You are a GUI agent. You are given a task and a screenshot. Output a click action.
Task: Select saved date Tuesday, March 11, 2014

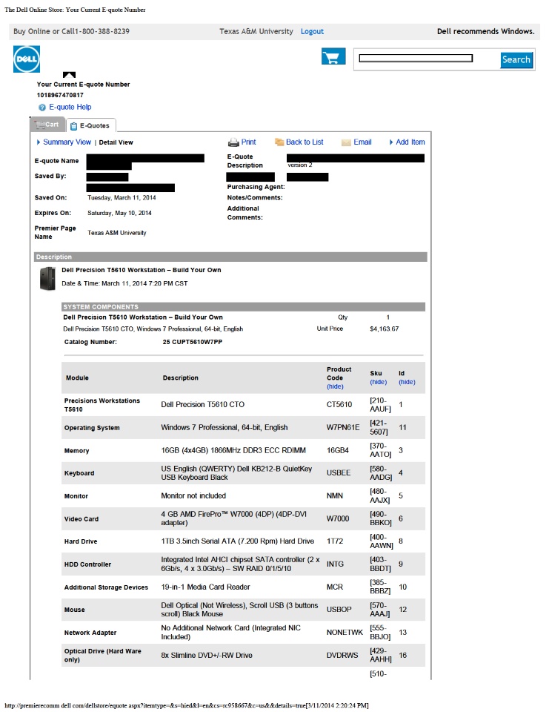point(122,198)
